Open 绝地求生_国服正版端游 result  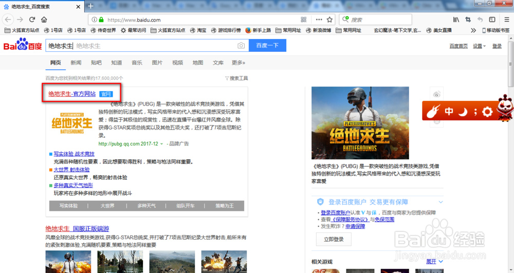pos(77,228)
